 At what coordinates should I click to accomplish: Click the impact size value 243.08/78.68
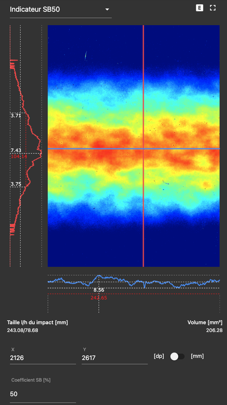pyautogui.click(x=23, y=330)
